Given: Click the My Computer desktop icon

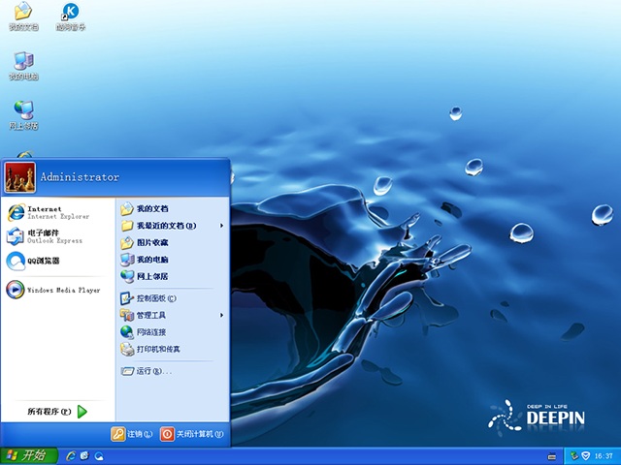Looking at the screenshot, I should point(23,65).
